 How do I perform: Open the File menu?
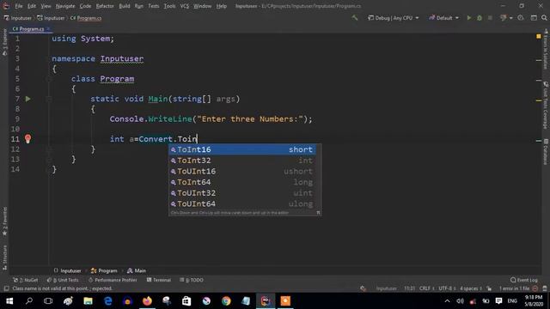coord(19,6)
